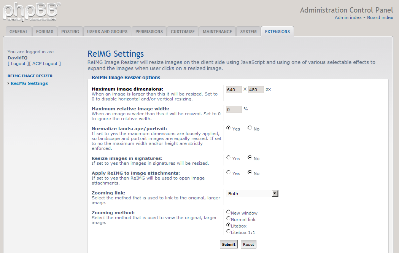Click the Logout link
This screenshot has height=253, width=399.
coord(18,64)
